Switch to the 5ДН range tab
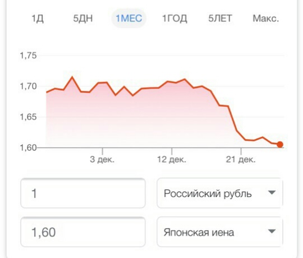The image size is (303, 258). click(x=83, y=19)
